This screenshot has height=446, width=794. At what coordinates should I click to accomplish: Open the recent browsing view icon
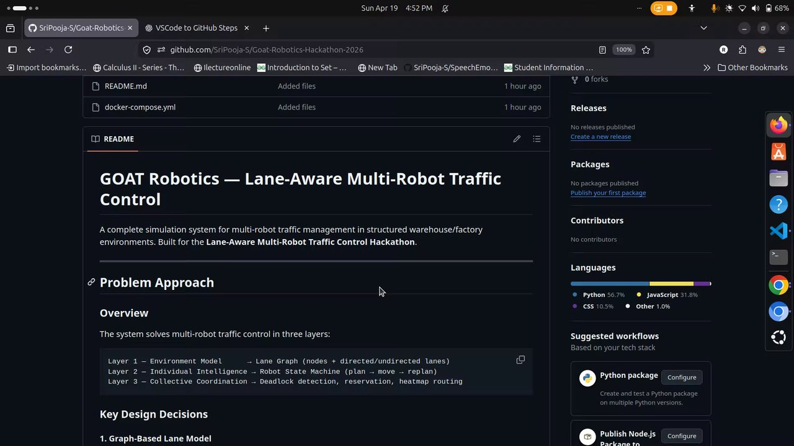tap(10, 28)
